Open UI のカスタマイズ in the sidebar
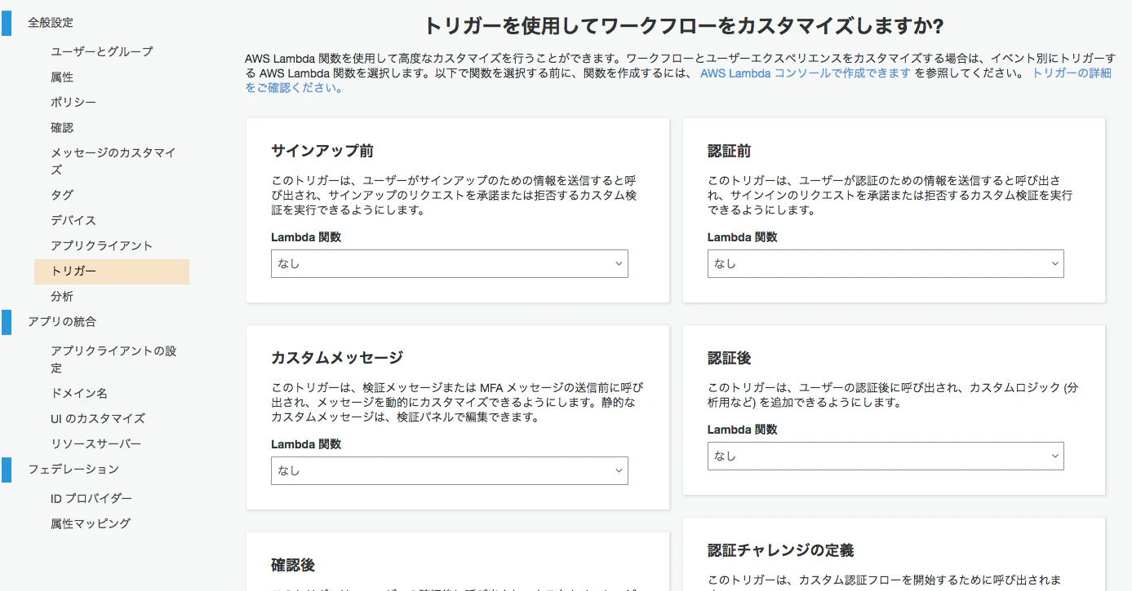This screenshot has width=1132, height=591. click(98, 418)
